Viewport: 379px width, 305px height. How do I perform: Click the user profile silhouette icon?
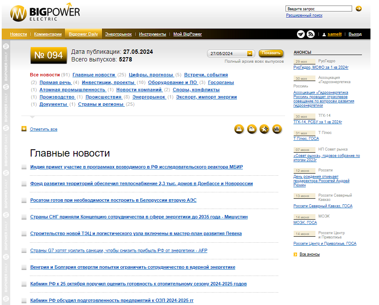click(324, 34)
